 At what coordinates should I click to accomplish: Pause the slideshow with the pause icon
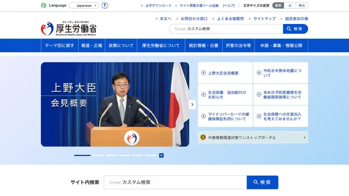(x=161, y=155)
